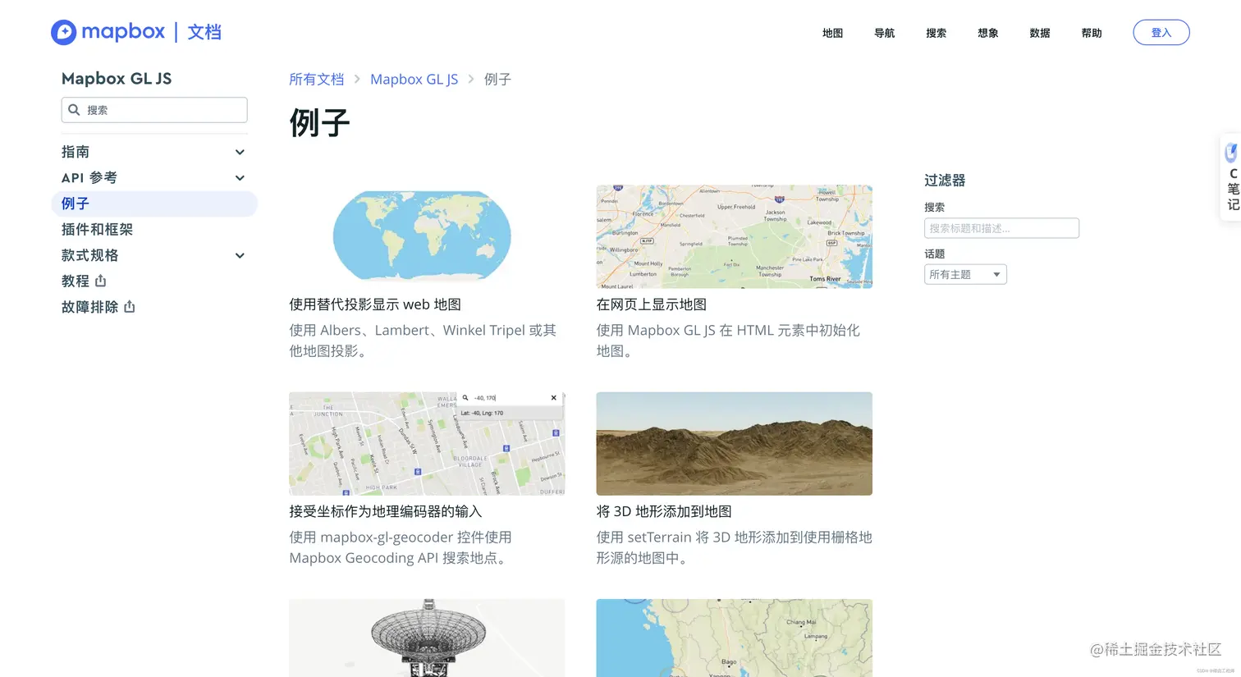
Task: Click description 使用 Albers、Lambert、Winkel Tripel
Action: pos(423,341)
